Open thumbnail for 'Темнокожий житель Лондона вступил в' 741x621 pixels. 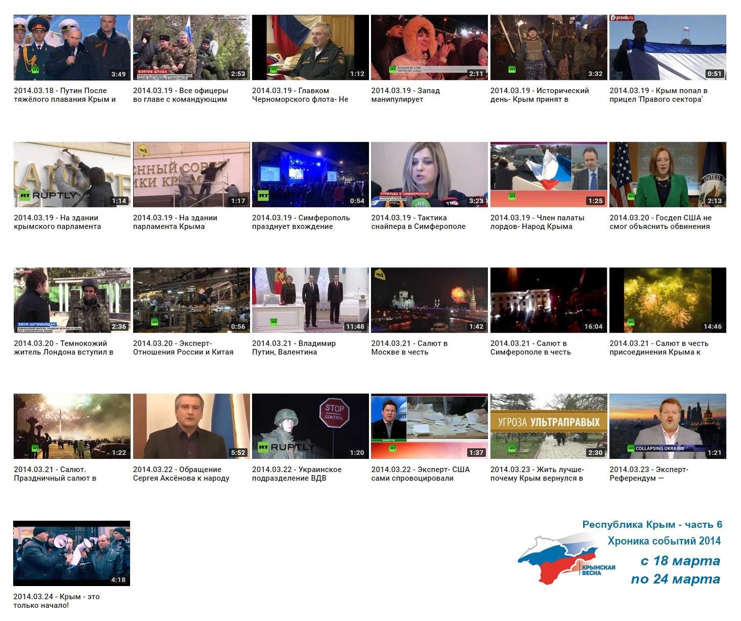click(x=72, y=300)
